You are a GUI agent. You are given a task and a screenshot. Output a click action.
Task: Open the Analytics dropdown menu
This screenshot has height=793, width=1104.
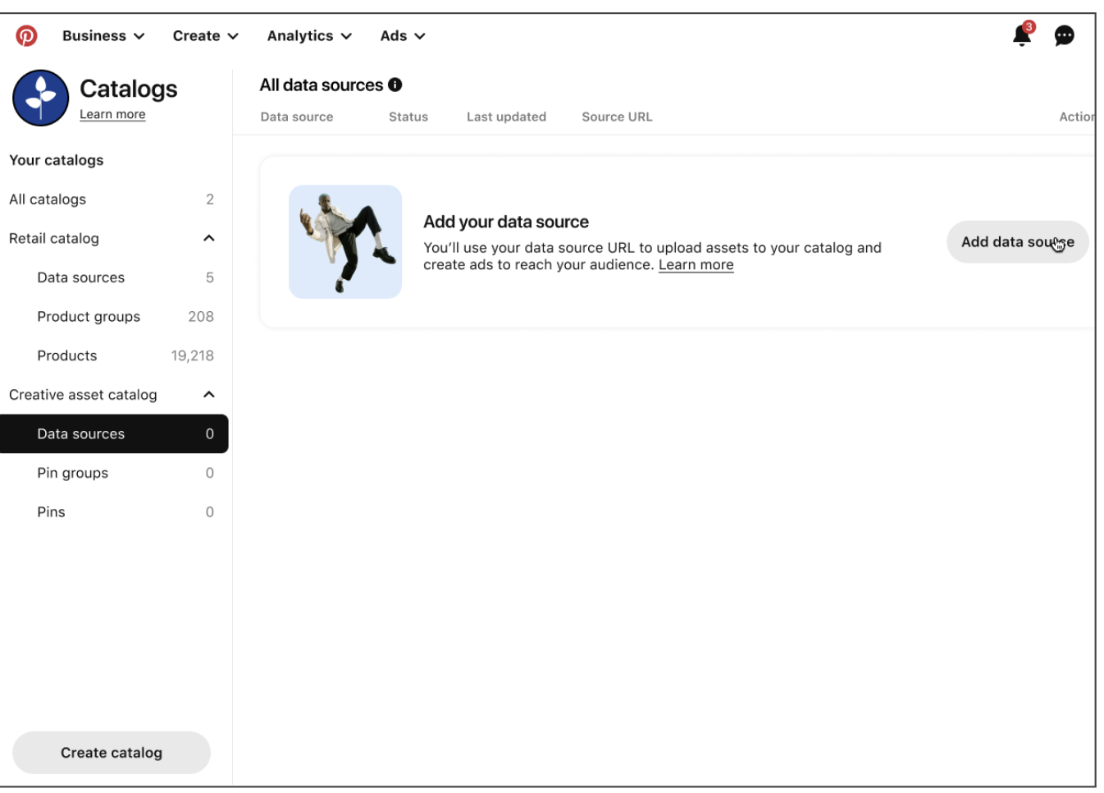point(309,36)
